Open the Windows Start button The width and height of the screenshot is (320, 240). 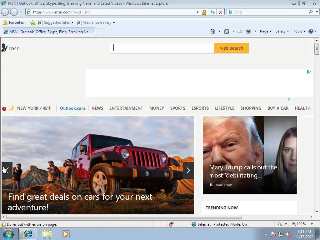[8, 234]
